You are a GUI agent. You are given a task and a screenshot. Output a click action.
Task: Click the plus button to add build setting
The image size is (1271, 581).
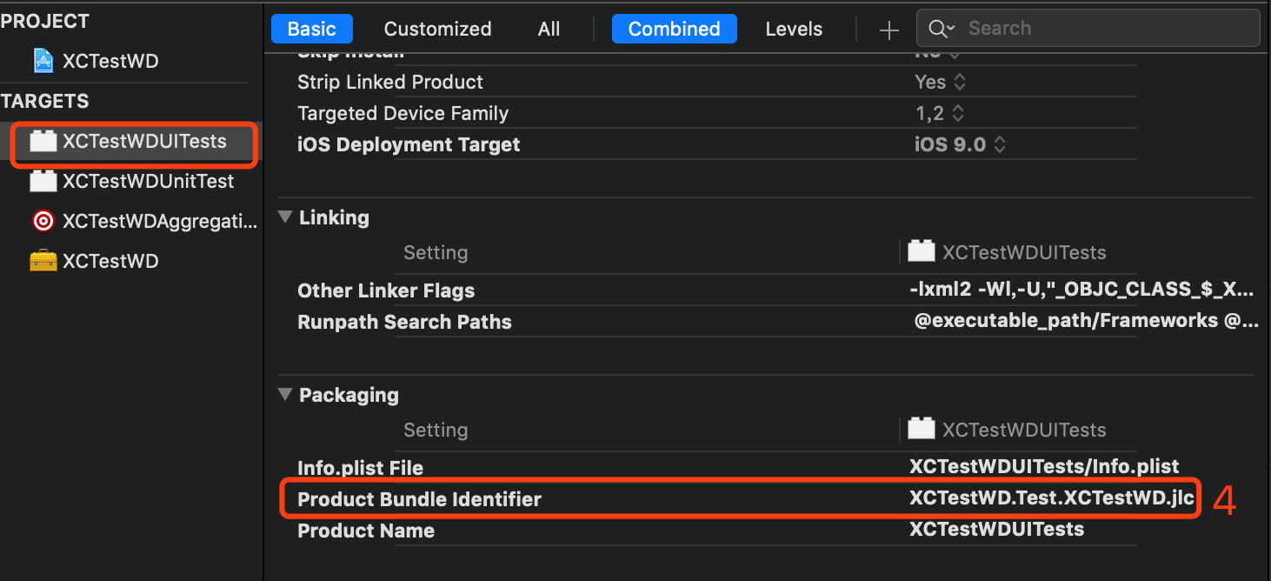coord(888,30)
